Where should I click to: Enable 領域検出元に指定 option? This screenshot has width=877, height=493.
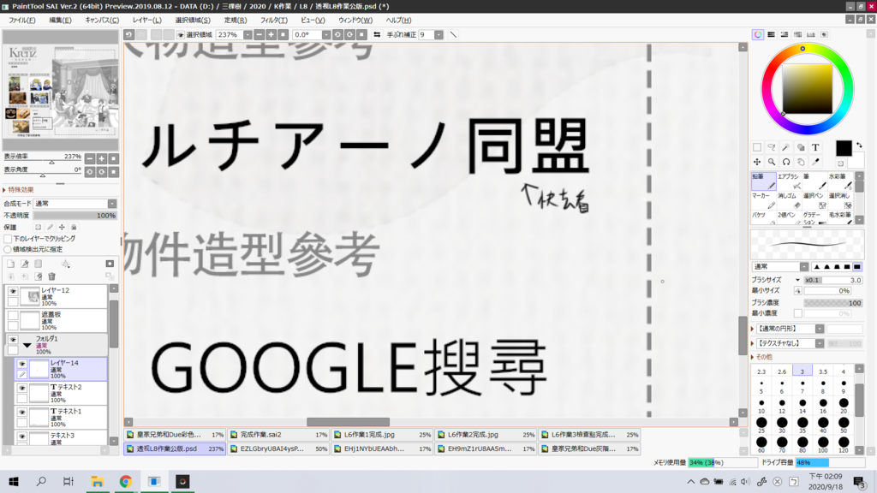point(8,249)
